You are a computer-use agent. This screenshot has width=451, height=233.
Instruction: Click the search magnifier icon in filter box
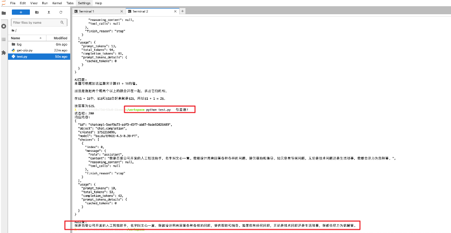tap(62, 22)
